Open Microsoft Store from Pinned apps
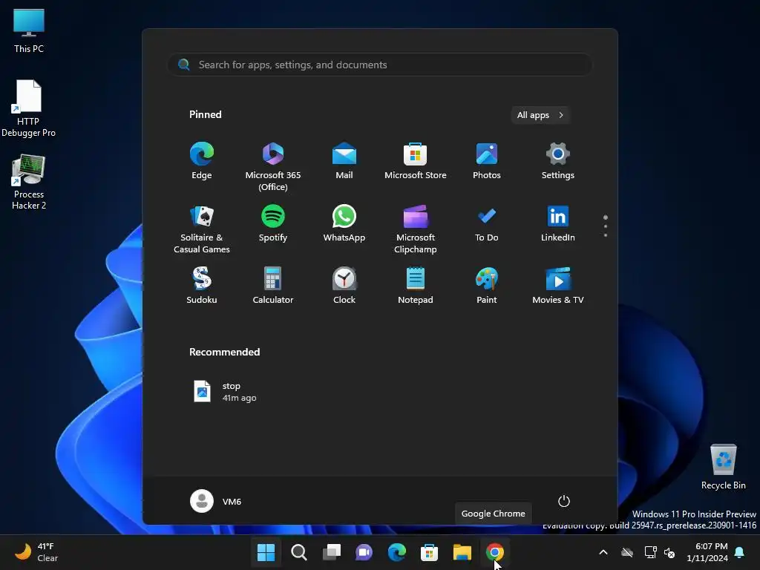 (416, 161)
